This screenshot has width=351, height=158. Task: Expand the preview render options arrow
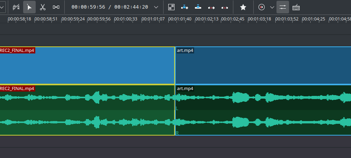(x=272, y=7)
